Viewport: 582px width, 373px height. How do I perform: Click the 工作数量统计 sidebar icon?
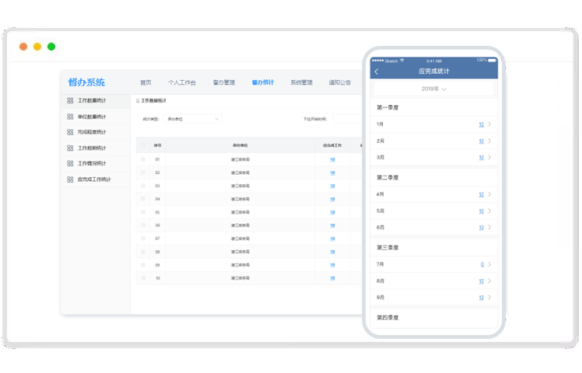[70, 100]
